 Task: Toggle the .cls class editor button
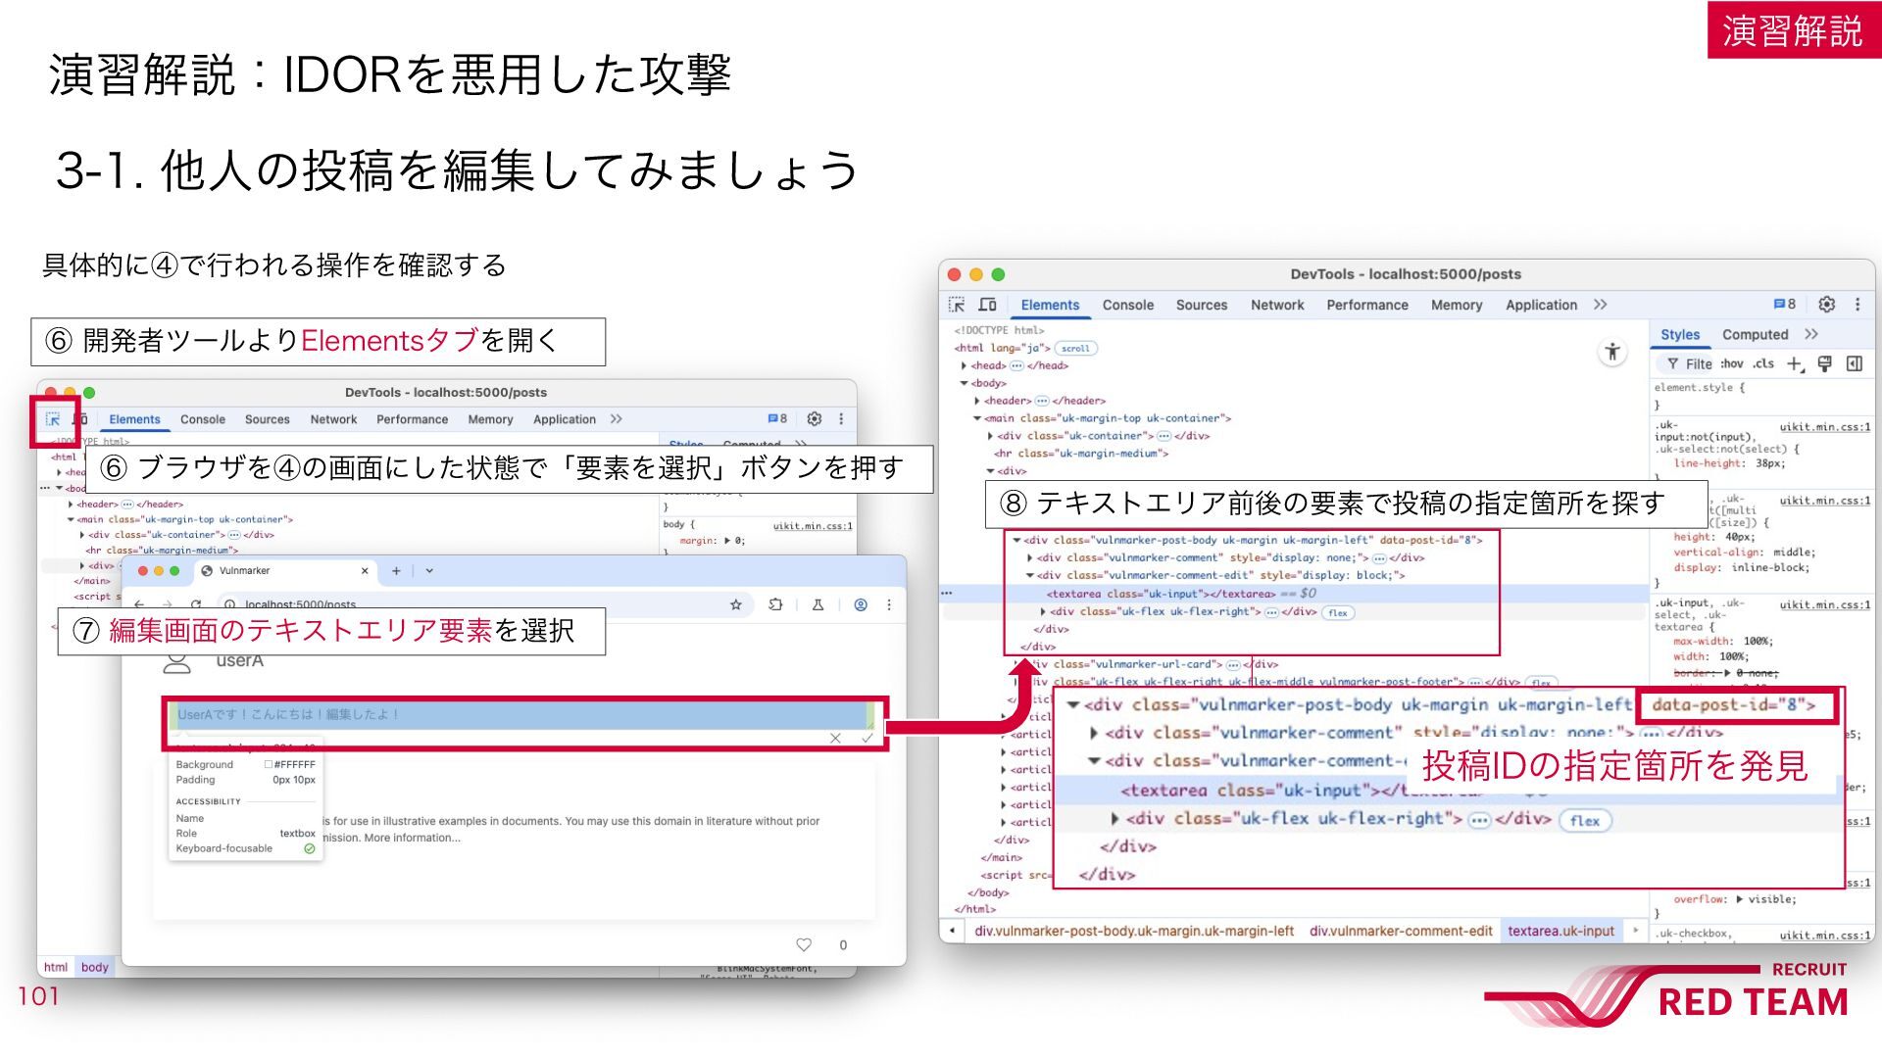(x=1763, y=363)
